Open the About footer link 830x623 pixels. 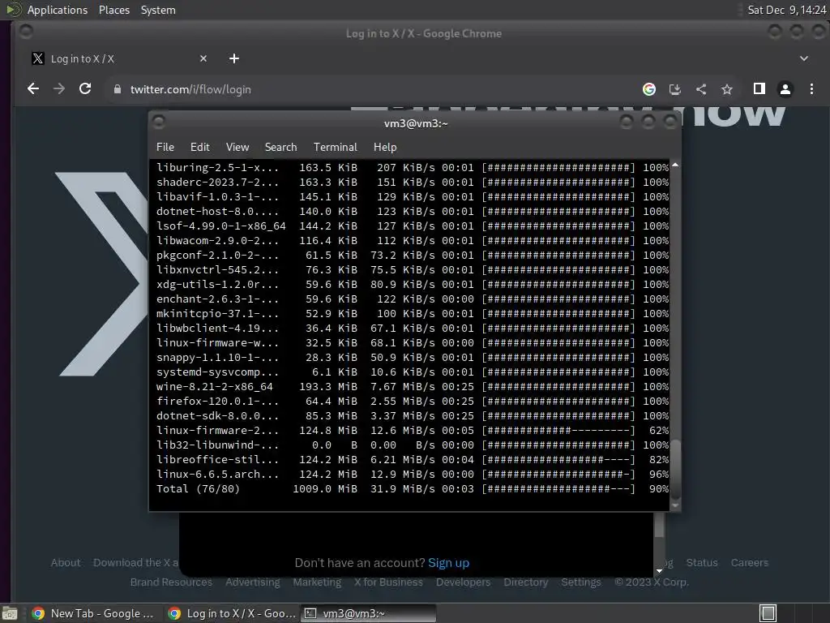tap(66, 563)
